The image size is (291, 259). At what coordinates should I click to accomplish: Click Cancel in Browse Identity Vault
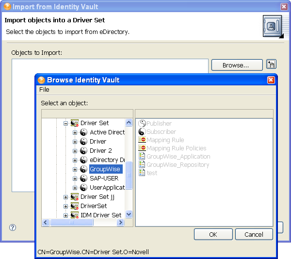(254, 234)
